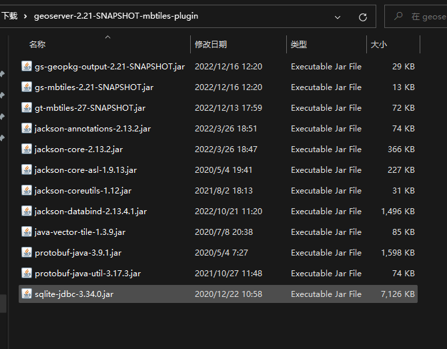Viewport: 447px width, 349px height.
Task: Click the gs-mbtiles-2.21-SNAPSHOT.jar file icon
Action: (x=27, y=87)
